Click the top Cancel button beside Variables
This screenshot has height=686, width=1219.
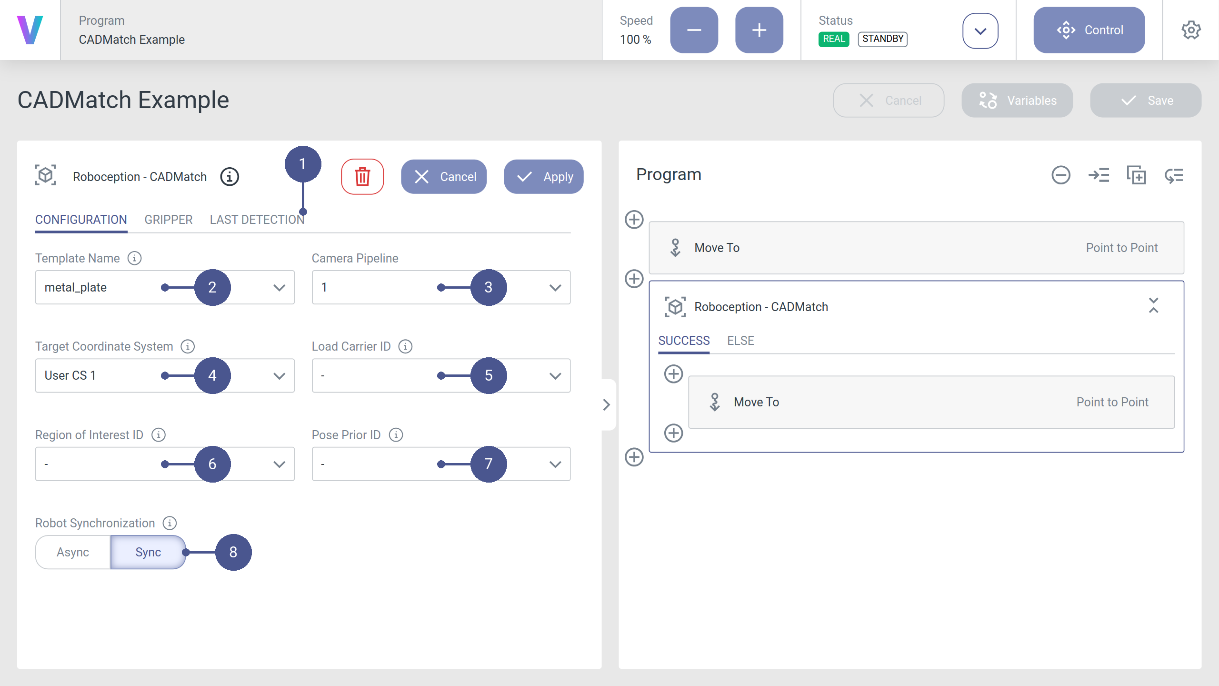point(889,101)
